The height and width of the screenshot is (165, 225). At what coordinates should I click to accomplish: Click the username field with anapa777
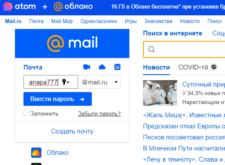(51, 82)
